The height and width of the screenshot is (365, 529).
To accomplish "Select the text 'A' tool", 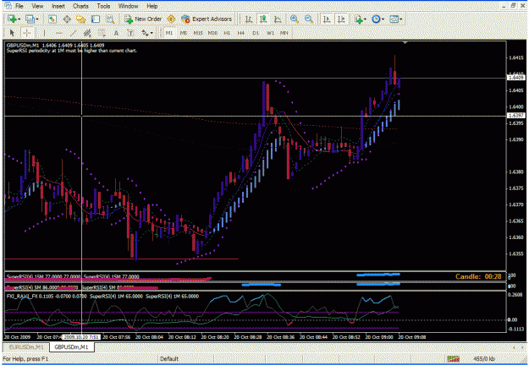I will click(x=116, y=33).
